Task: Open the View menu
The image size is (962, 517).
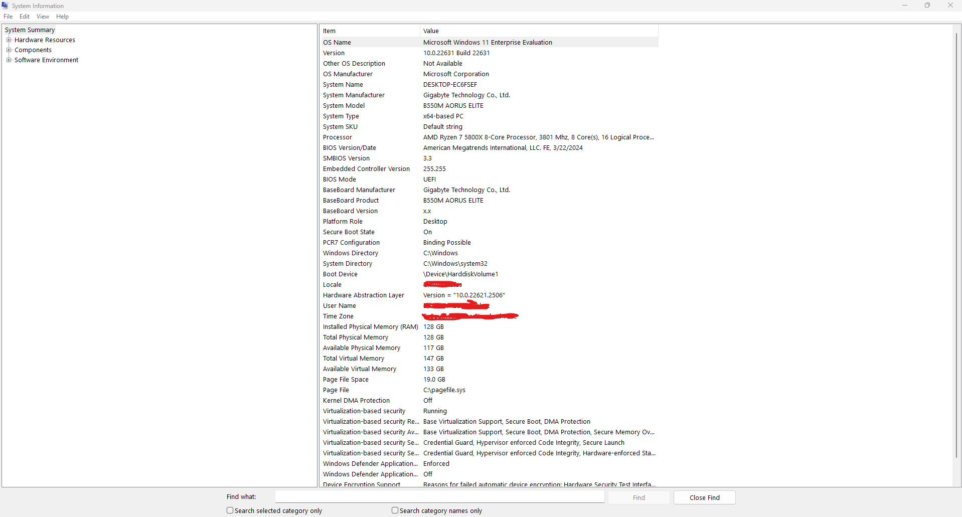Action: (x=42, y=16)
